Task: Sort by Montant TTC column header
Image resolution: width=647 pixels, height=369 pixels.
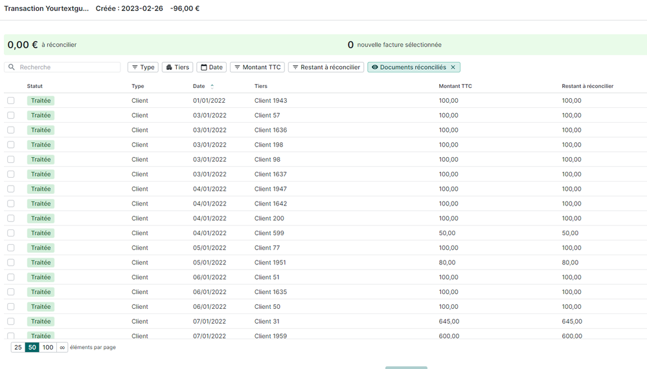Action: coord(455,86)
